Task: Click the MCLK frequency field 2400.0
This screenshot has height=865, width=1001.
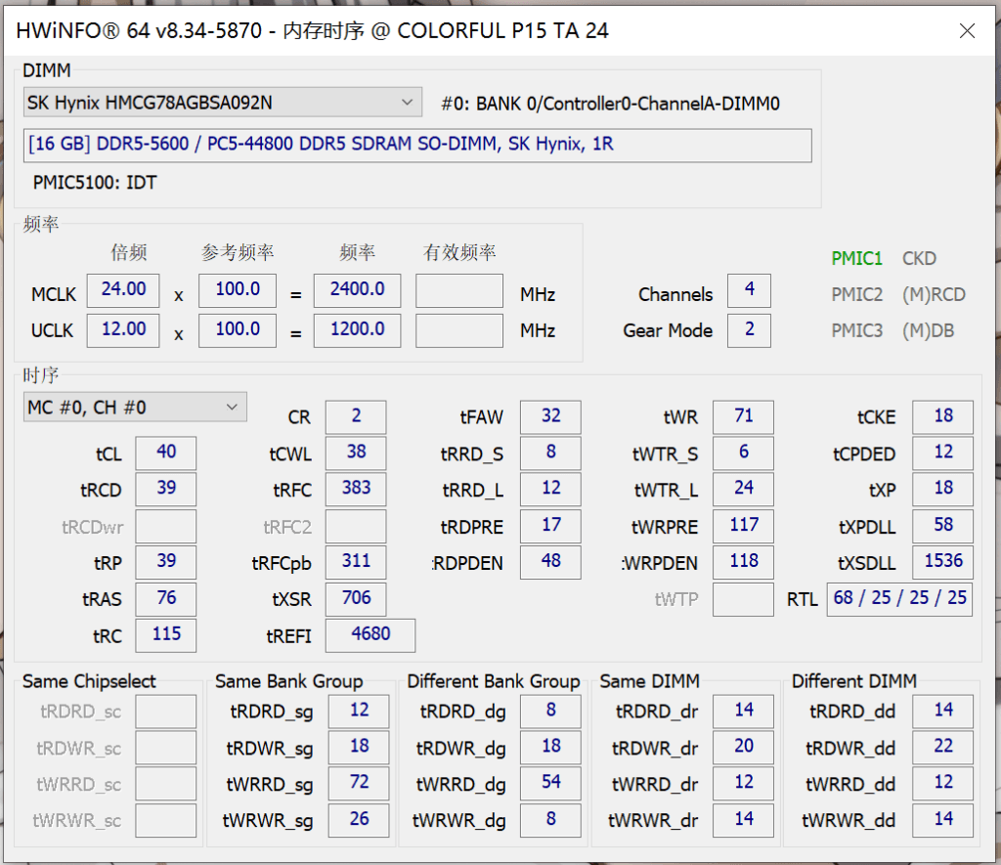Action: [x=358, y=290]
